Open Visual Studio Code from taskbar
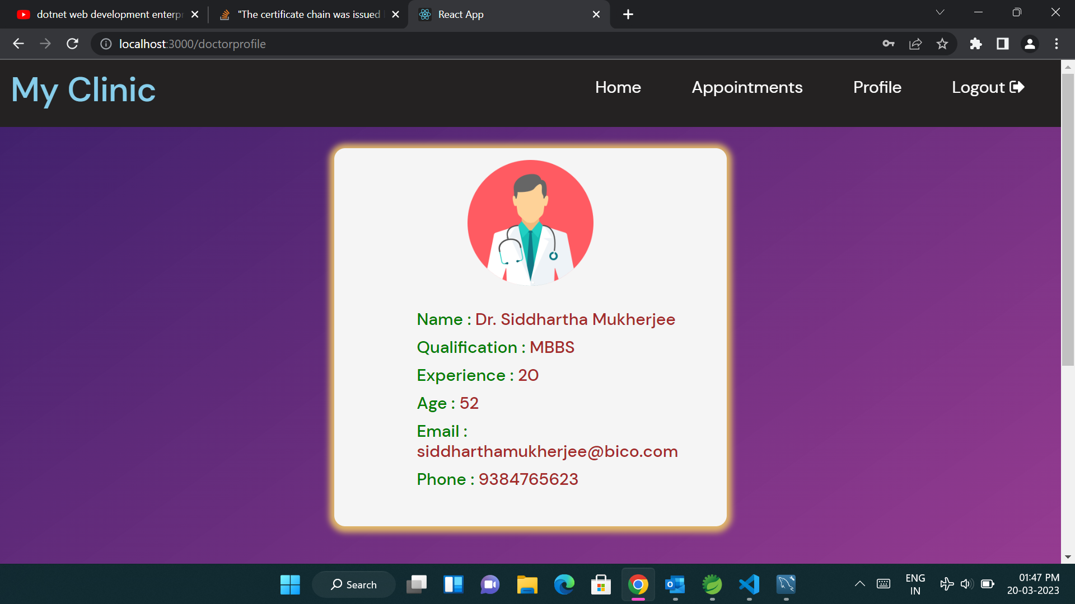 [749, 584]
